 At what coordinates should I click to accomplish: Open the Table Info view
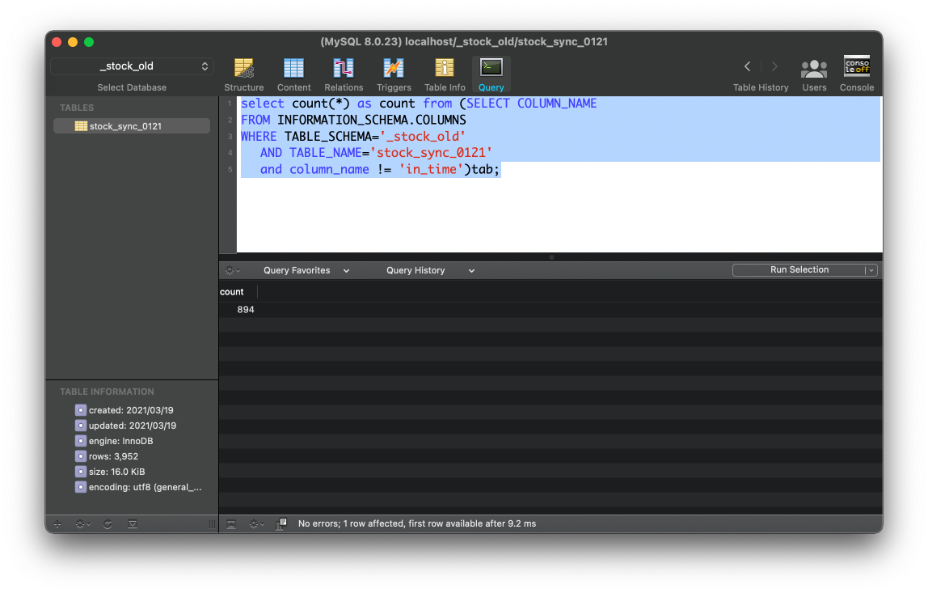[x=445, y=74]
